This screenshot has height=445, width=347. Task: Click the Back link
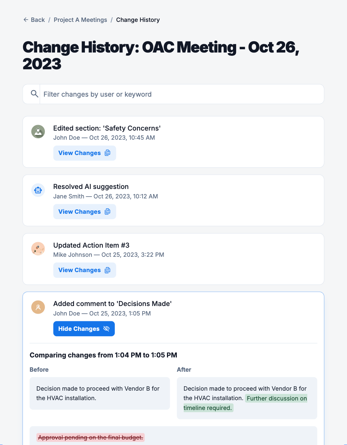[38, 20]
